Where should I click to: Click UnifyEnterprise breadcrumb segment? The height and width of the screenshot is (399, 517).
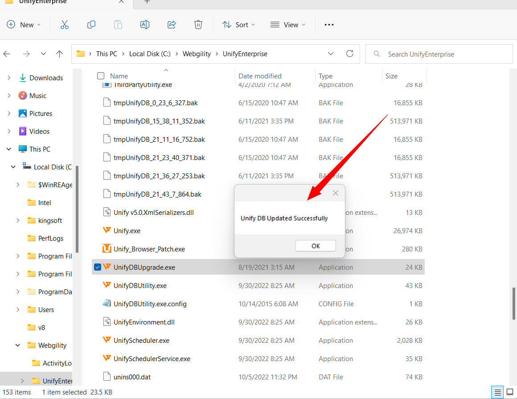click(x=245, y=54)
